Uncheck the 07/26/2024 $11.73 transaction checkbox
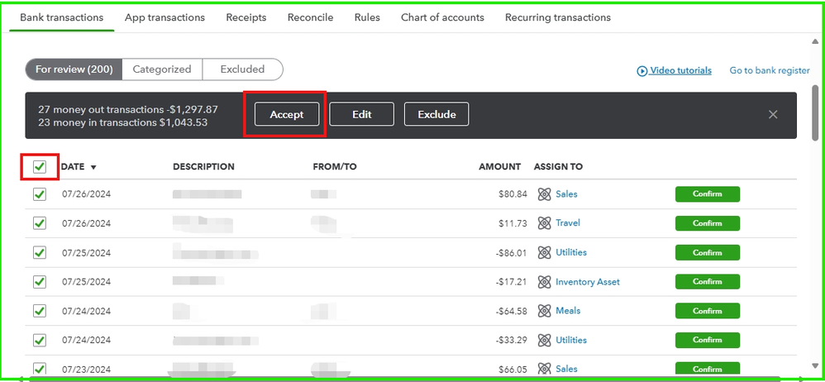The width and height of the screenshot is (825, 382). click(x=40, y=223)
